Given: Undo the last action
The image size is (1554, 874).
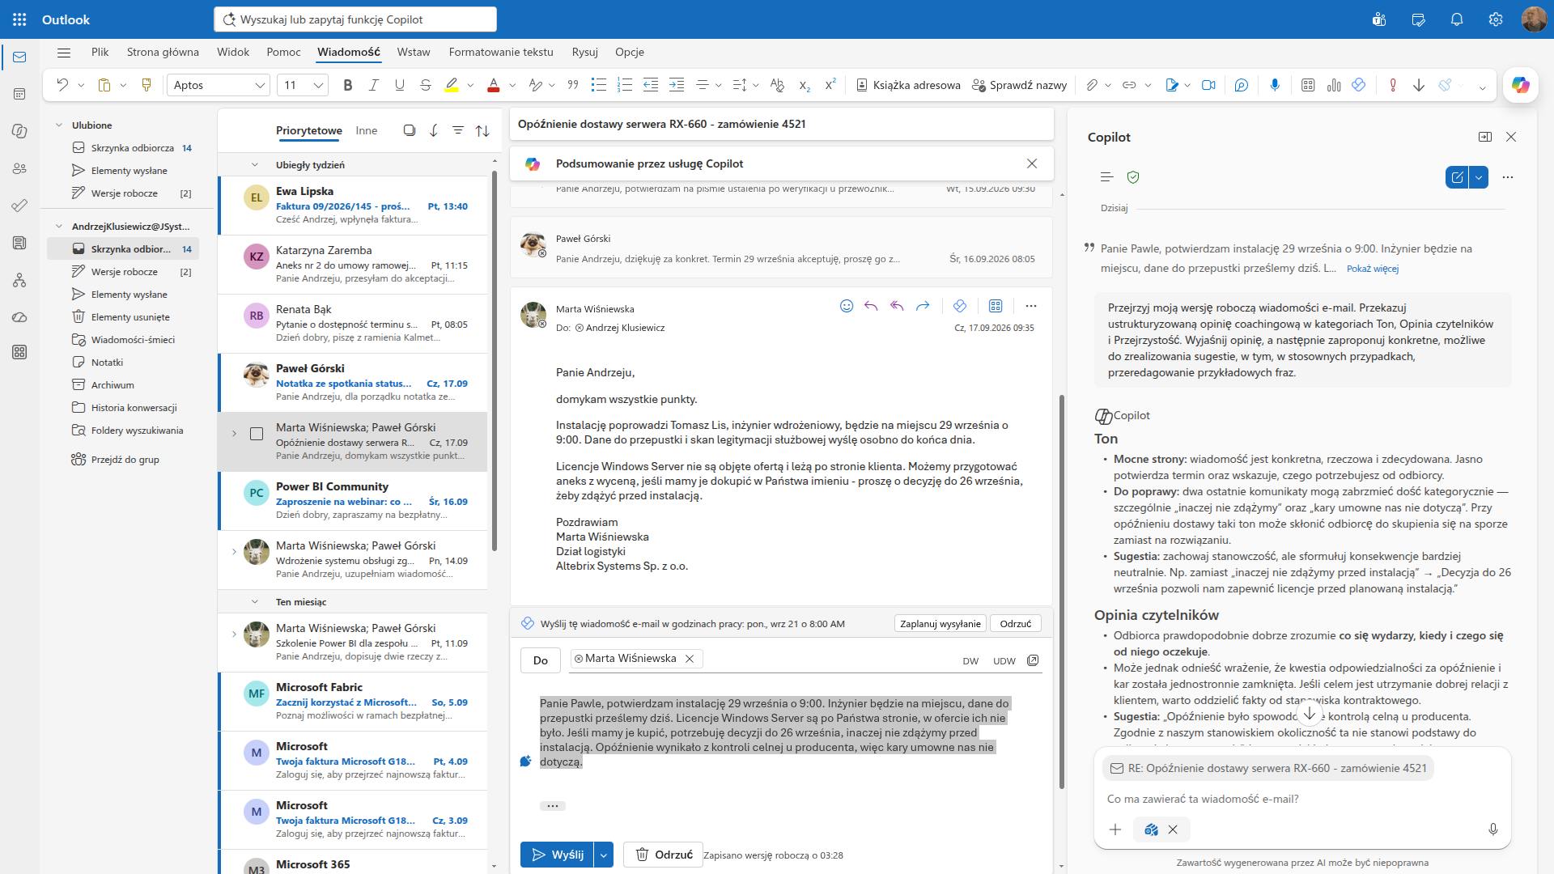Looking at the screenshot, I should coord(62,85).
